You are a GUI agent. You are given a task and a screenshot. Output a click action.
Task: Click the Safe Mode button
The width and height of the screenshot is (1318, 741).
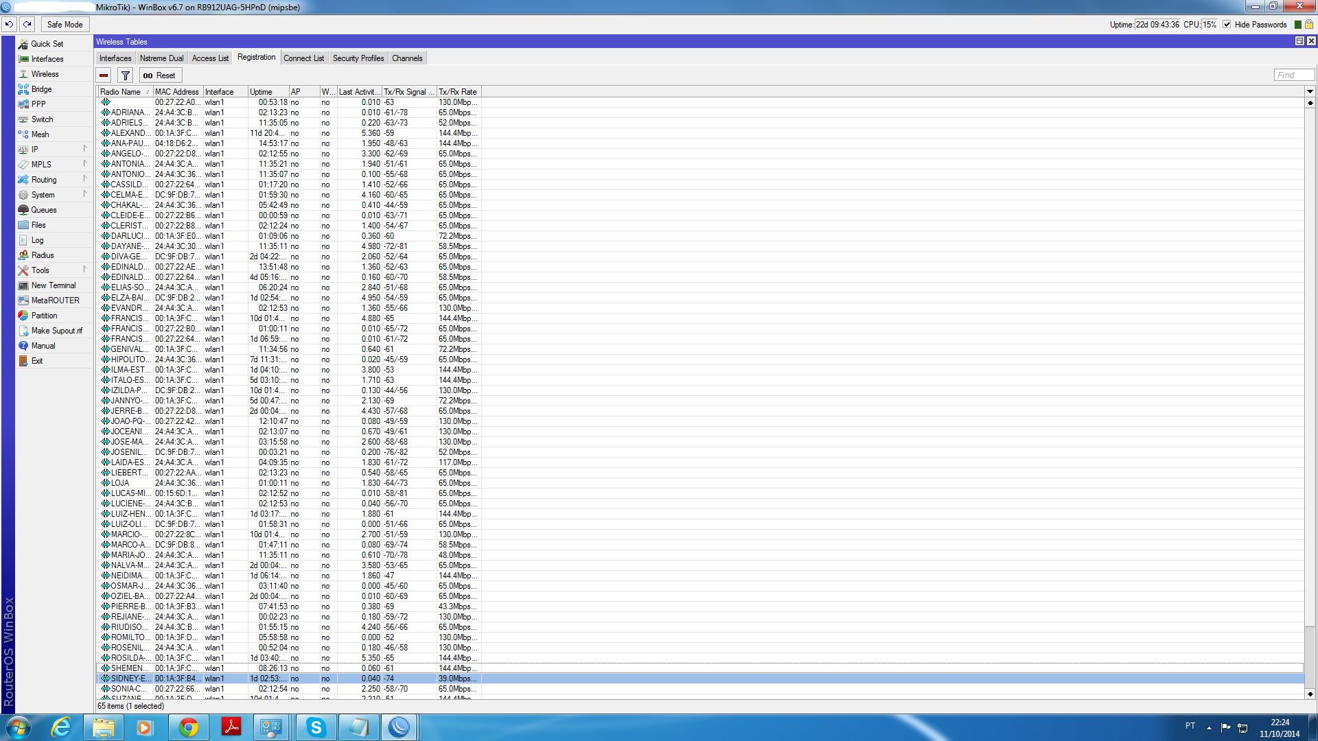[65, 25]
